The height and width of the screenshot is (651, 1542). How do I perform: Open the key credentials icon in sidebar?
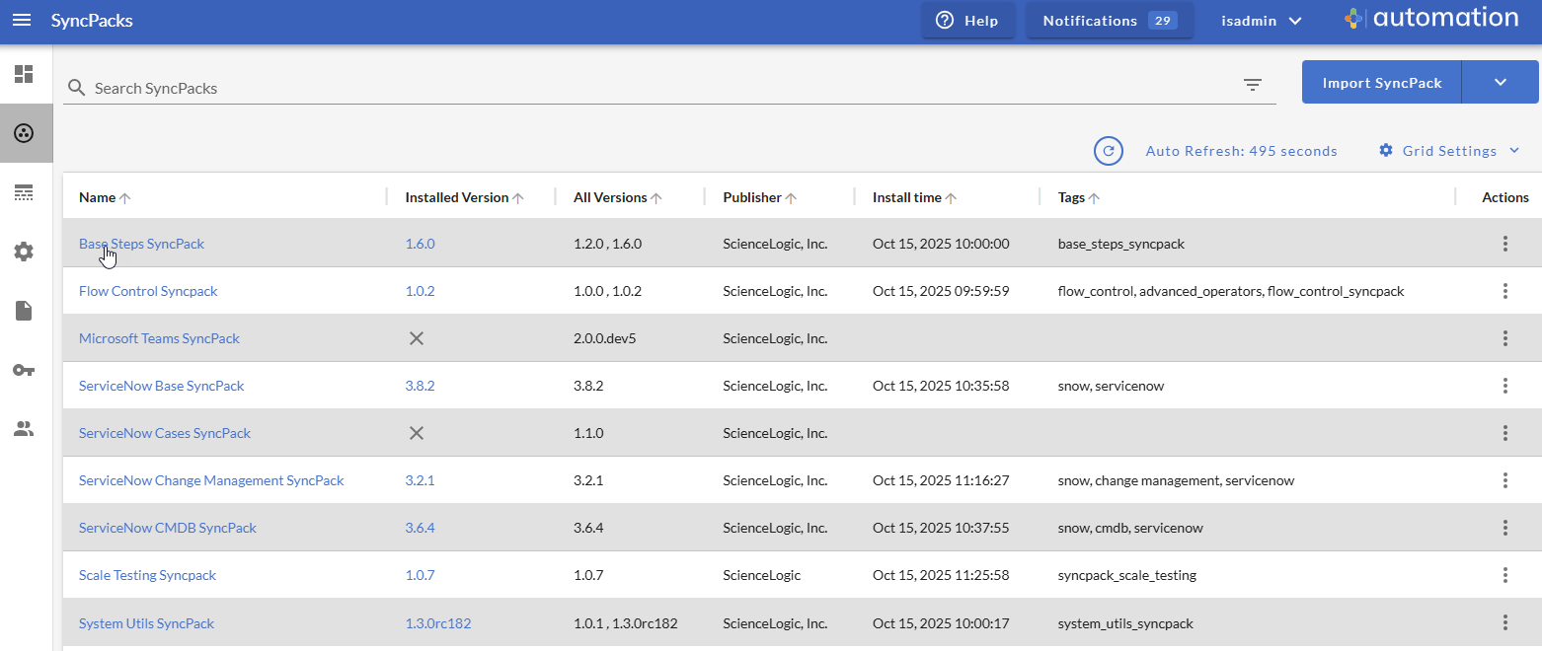click(x=24, y=370)
